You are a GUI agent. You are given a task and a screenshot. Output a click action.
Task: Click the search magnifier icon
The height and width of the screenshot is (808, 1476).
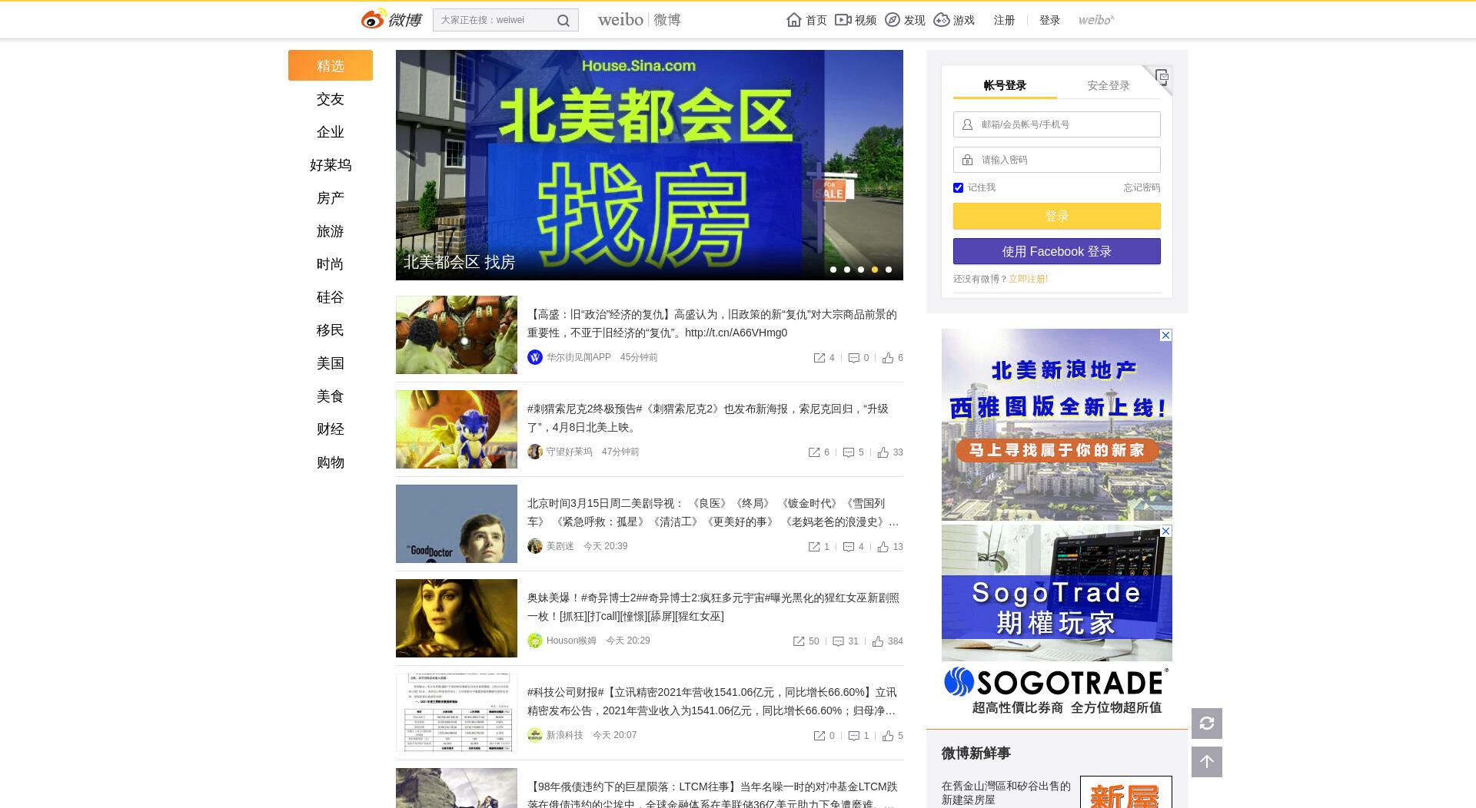563,21
